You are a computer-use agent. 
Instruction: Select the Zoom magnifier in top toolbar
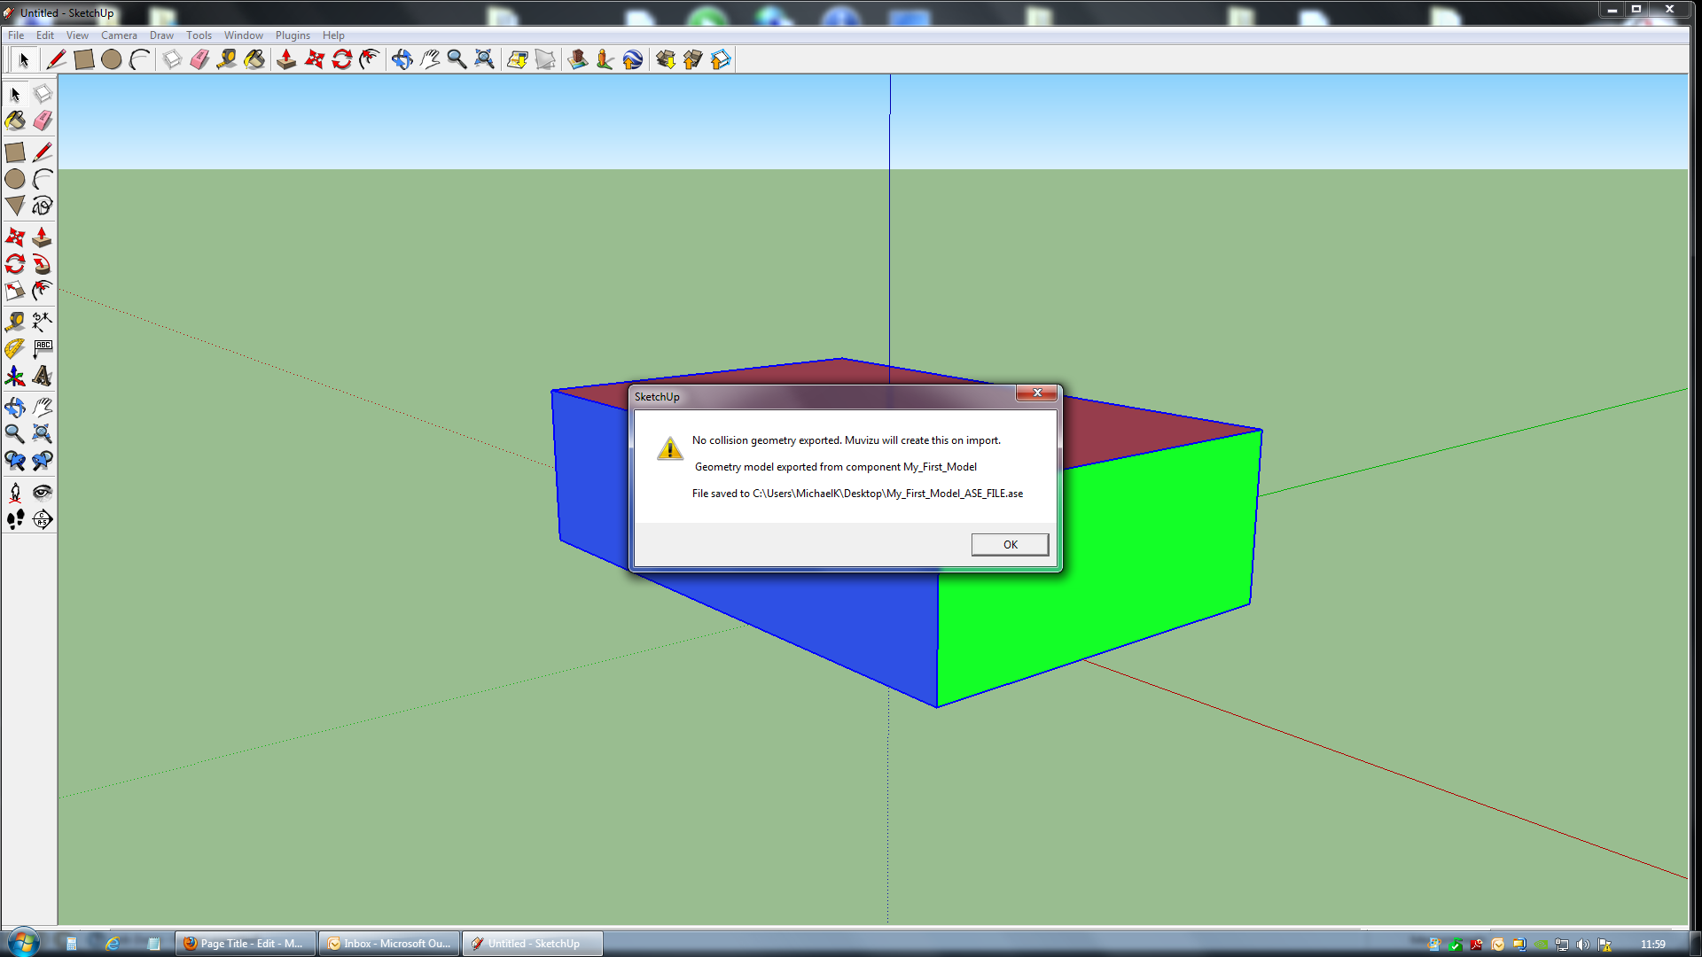click(457, 59)
